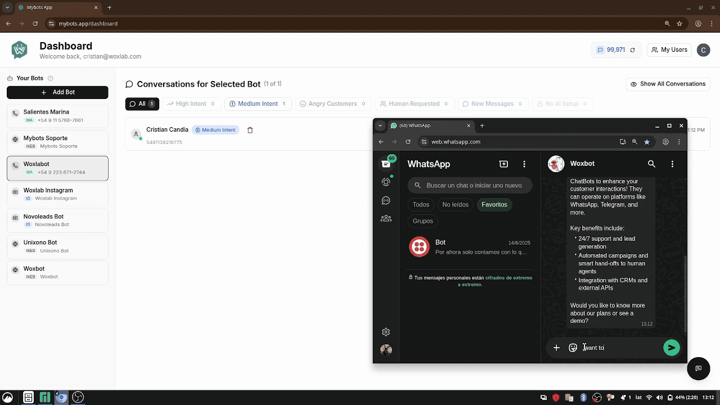Filter by Angry Customers
720x405 pixels.
point(332,104)
